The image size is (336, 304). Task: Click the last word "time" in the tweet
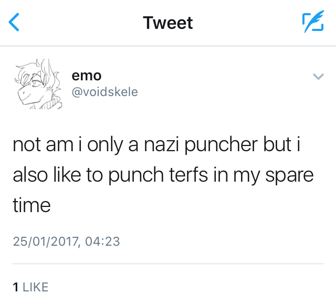click(x=31, y=205)
